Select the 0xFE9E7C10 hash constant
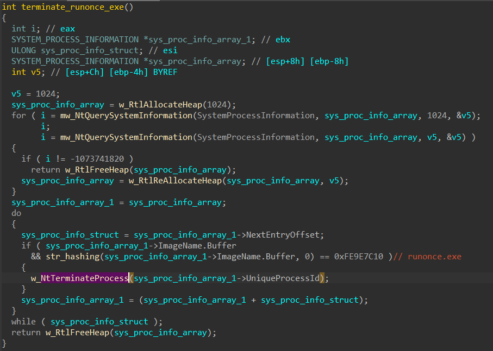This screenshot has height=351, width=493. click(x=359, y=257)
